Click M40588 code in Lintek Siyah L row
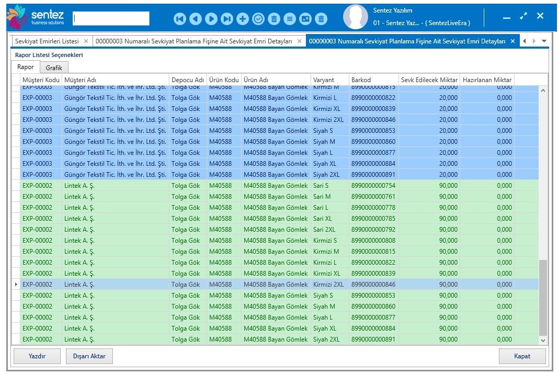The height and width of the screenshot is (374, 558). click(224, 318)
